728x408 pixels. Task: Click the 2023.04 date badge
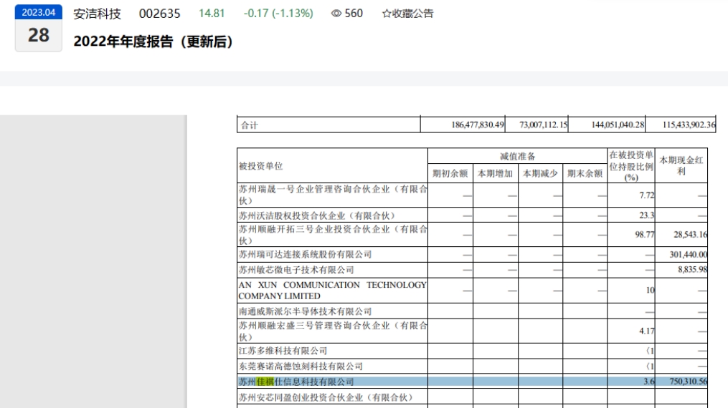point(39,12)
